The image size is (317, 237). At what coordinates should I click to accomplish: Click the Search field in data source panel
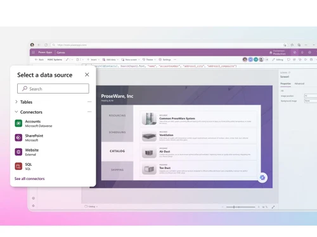[53, 88]
